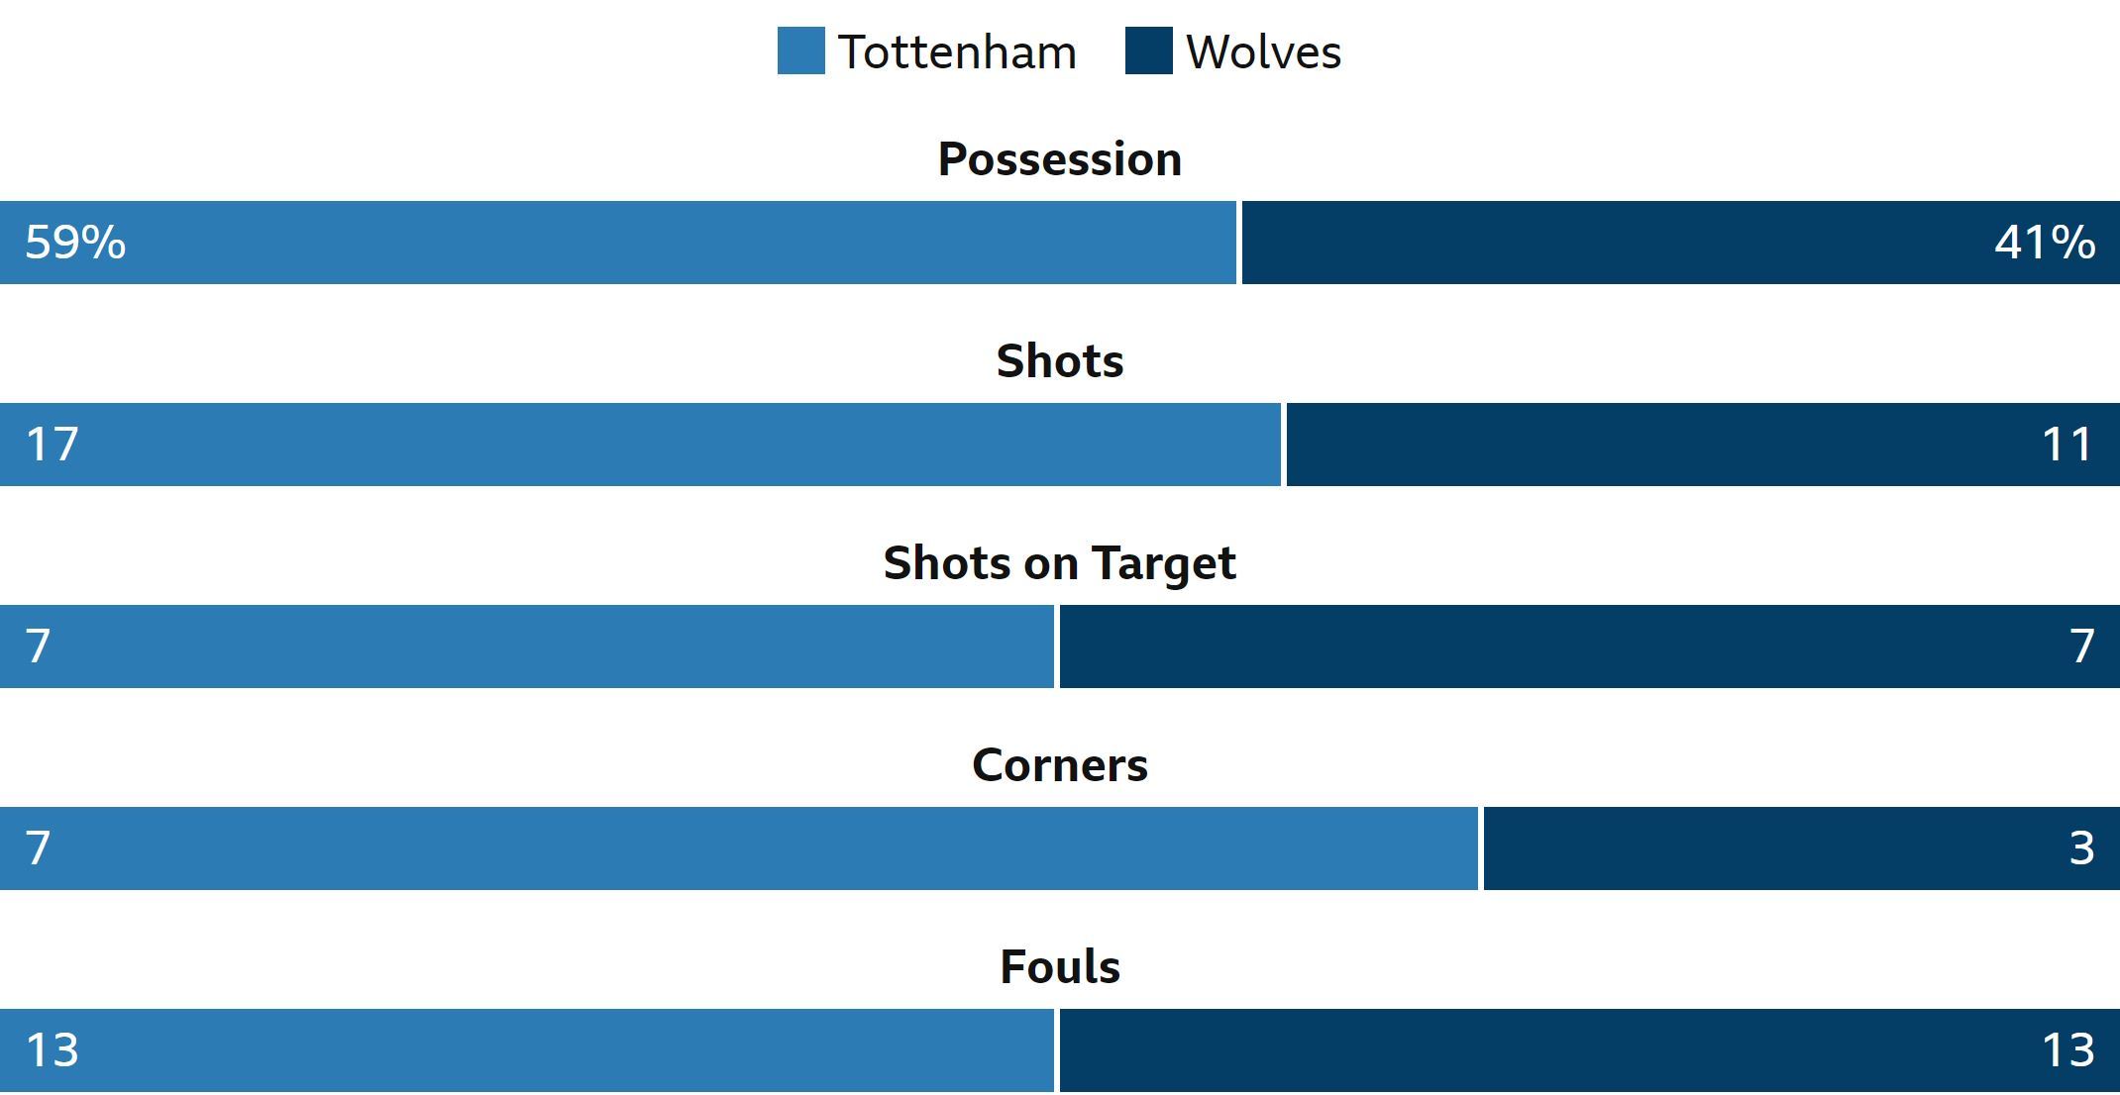
Task: Select Wolves' 3 corners bar
Action: click(x=1802, y=848)
